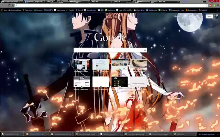Open the Major Nelson most-visited thumbnail

82,82
